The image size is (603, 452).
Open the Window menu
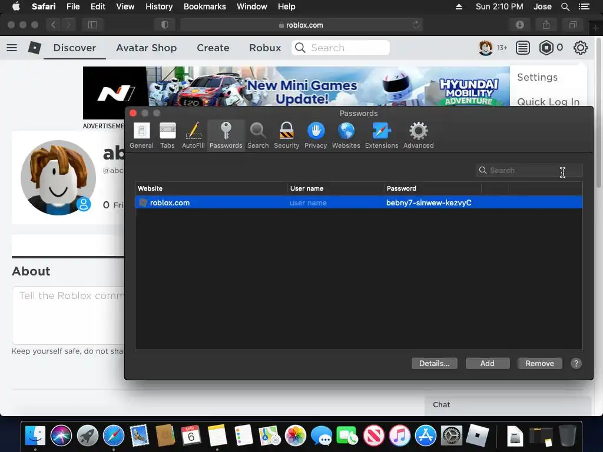(x=251, y=6)
